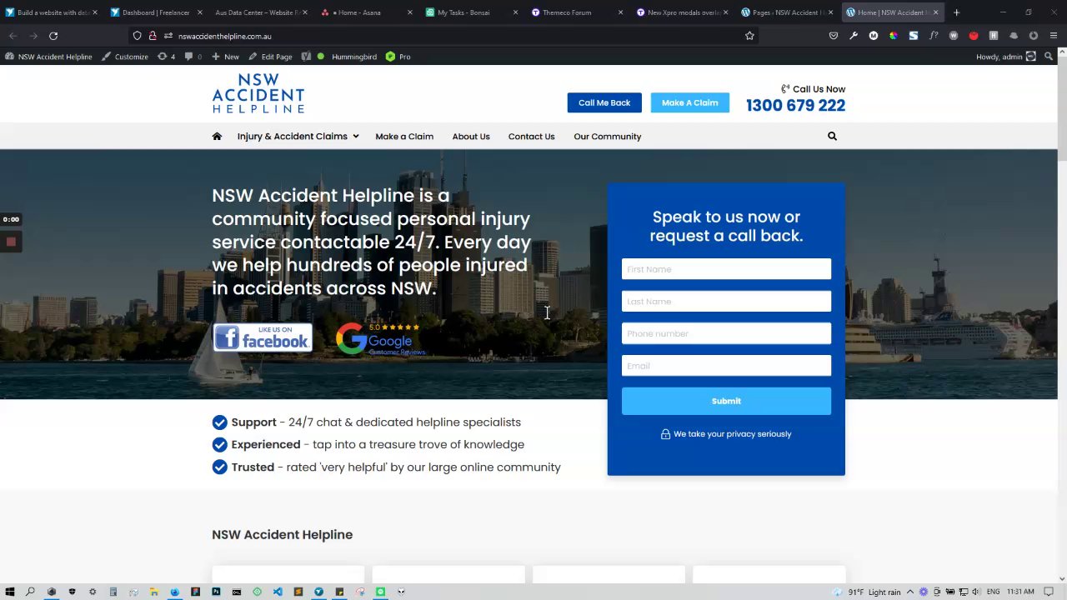Open Photoshop from the taskbar
Screen dimensions: 1067x600
[216, 592]
